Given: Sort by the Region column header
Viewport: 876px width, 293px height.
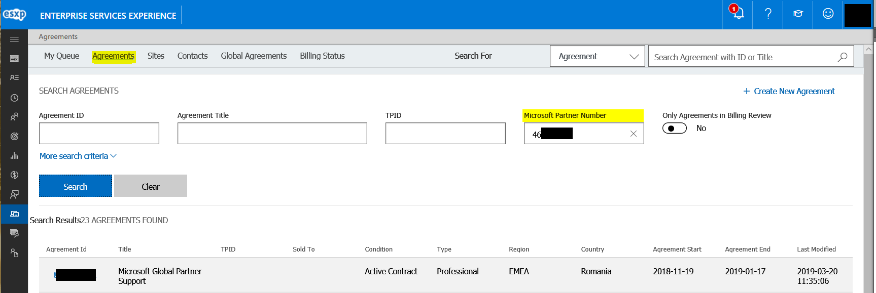Looking at the screenshot, I should [x=519, y=249].
